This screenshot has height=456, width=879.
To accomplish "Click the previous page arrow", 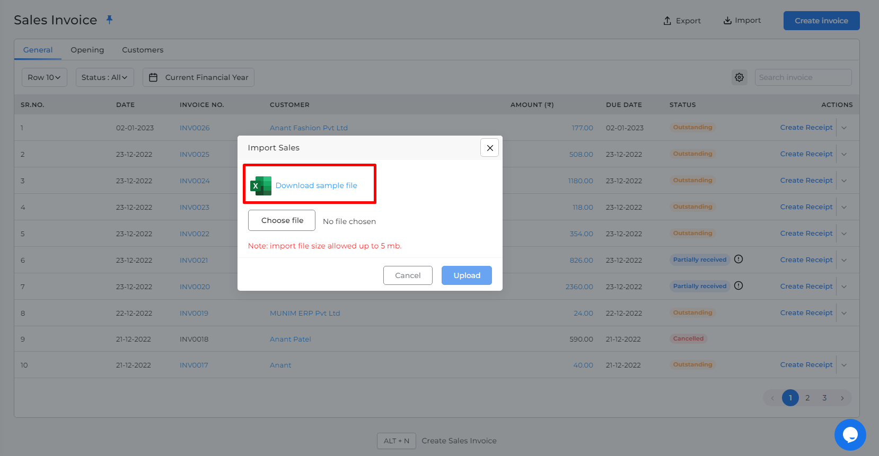I will [x=772, y=398].
